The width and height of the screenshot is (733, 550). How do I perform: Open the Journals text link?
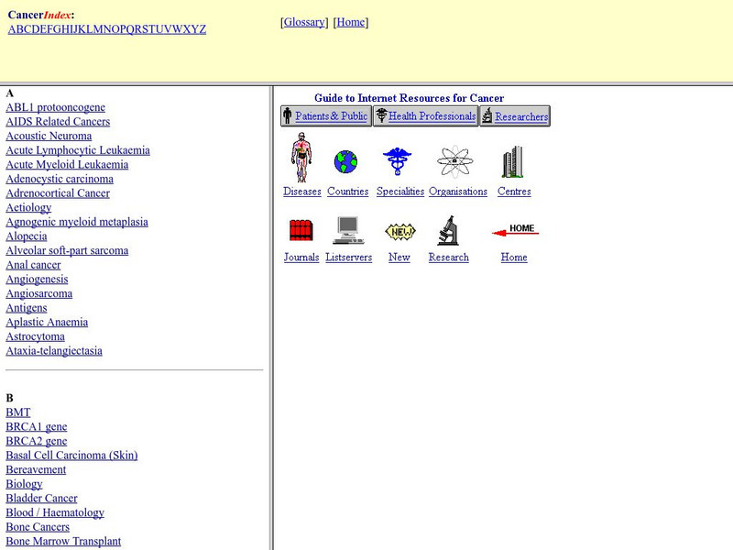click(301, 258)
